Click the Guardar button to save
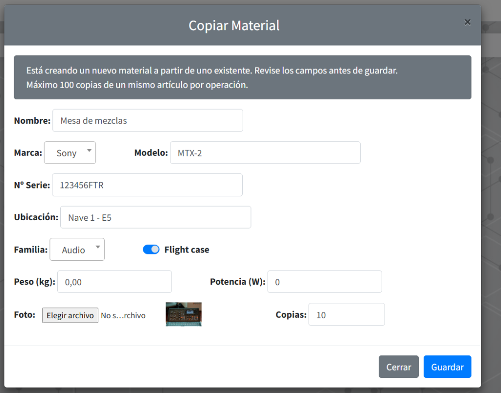This screenshot has height=393, width=501. [447, 366]
